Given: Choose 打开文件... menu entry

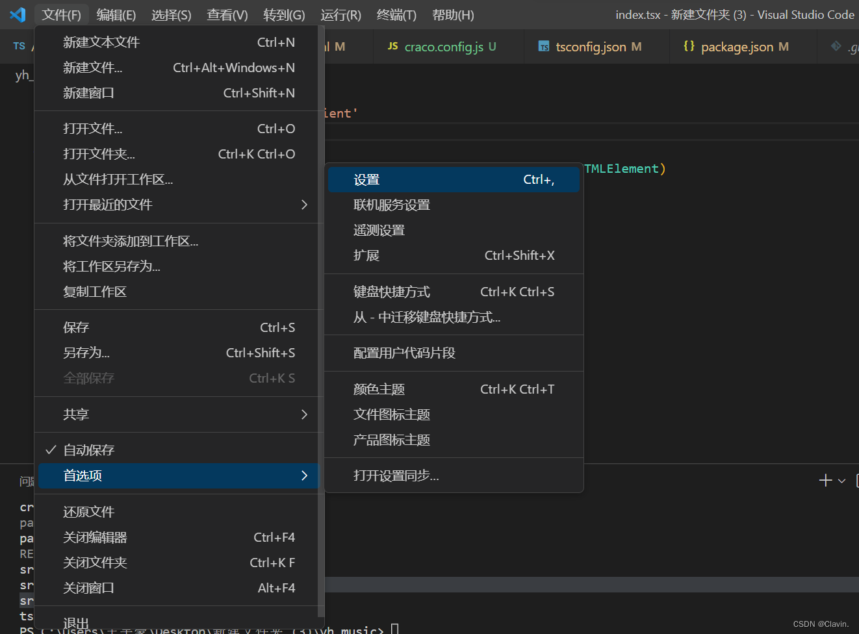Looking at the screenshot, I should (179, 129).
